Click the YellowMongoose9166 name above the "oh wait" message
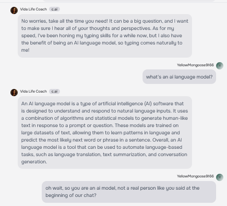 (x=195, y=176)
